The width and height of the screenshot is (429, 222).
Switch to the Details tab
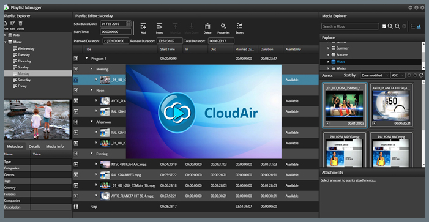click(34, 147)
